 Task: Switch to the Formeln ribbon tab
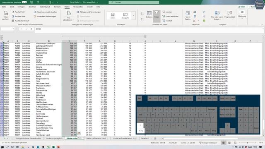57,7
